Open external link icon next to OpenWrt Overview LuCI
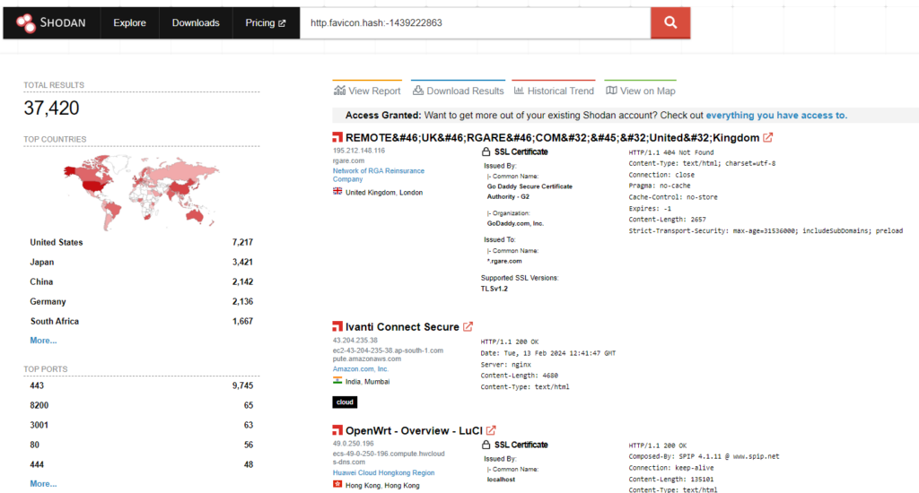Image resolution: width=919 pixels, height=493 pixels. point(491,430)
